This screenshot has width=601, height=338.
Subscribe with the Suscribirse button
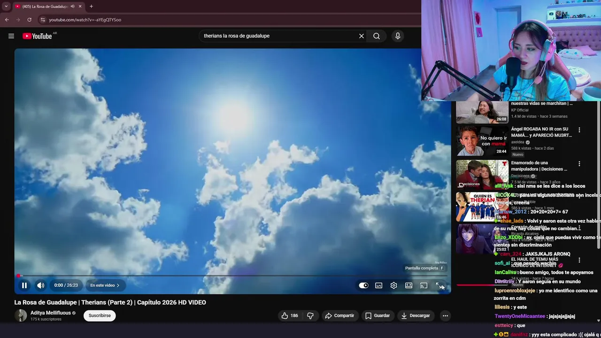(100, 315)
